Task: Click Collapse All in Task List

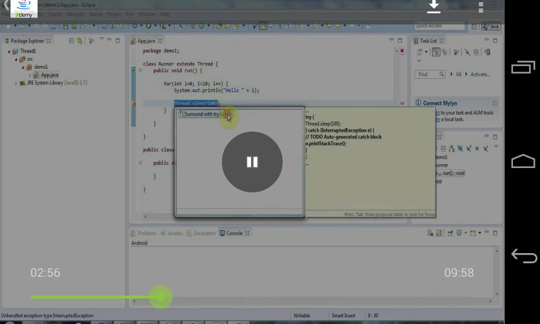Action: [477, 52]
